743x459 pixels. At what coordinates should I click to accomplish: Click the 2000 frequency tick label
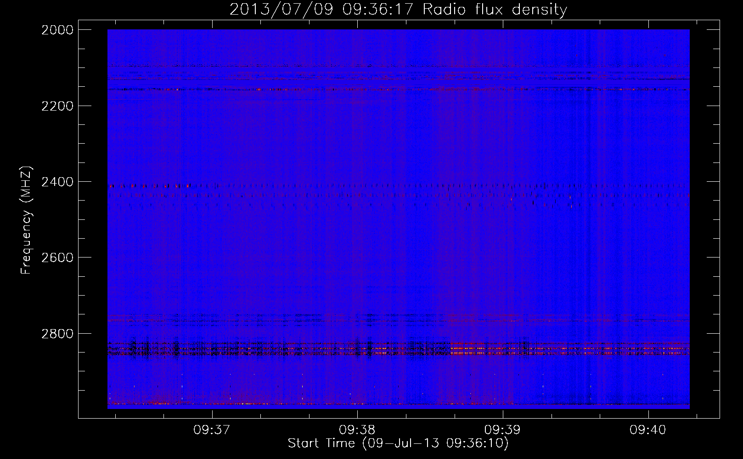coord(57,30)
